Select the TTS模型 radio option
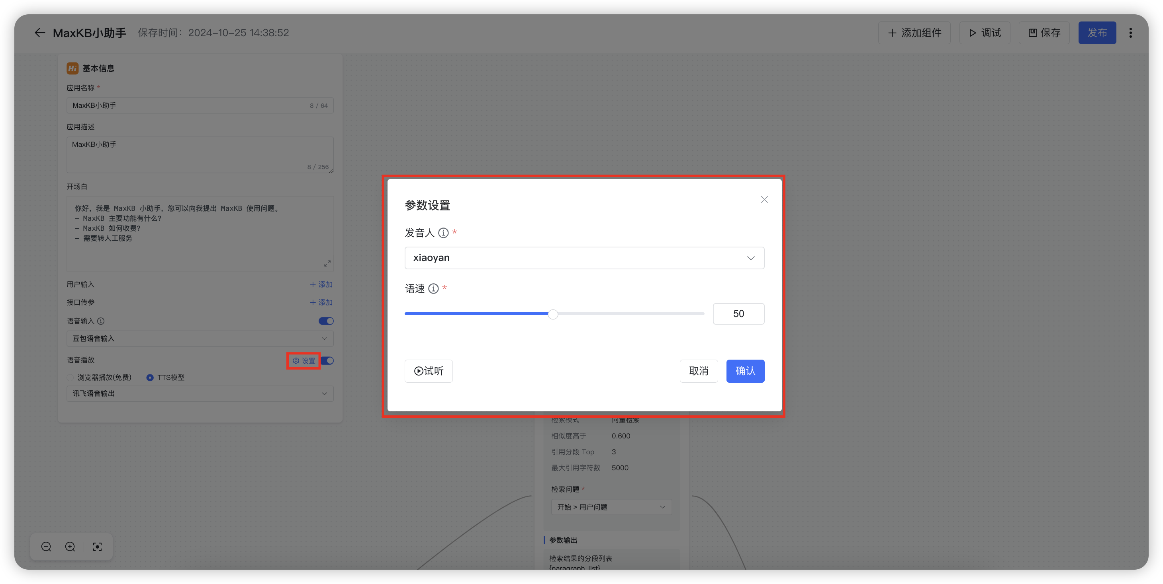The height and width of the screenshot is (584, 1163). [165, 378]
